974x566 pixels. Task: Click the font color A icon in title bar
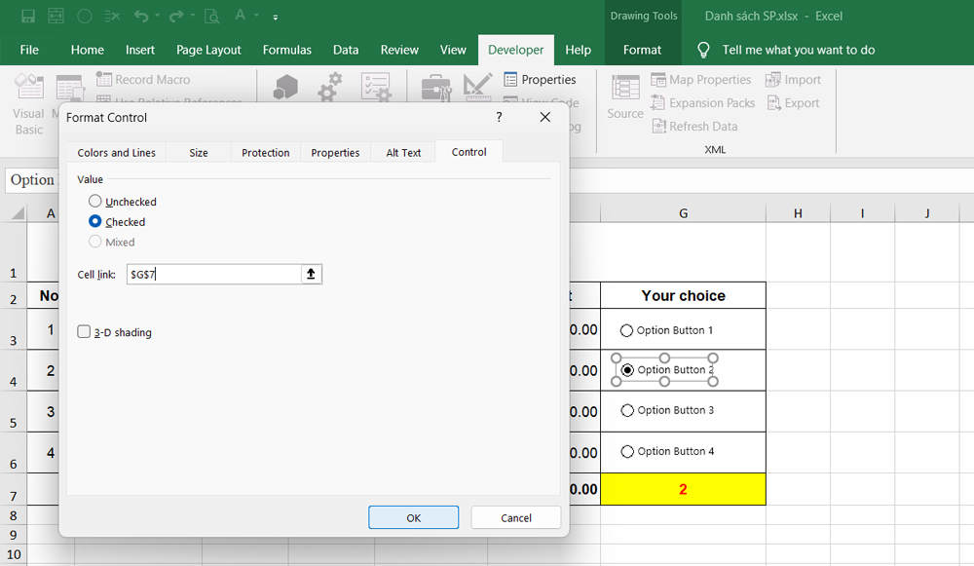coord(240,15)
